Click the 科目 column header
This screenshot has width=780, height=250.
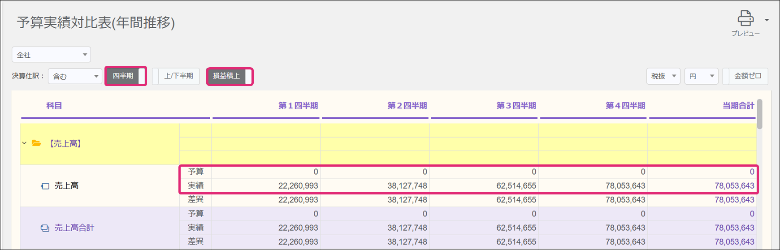(x=54, y=106)
